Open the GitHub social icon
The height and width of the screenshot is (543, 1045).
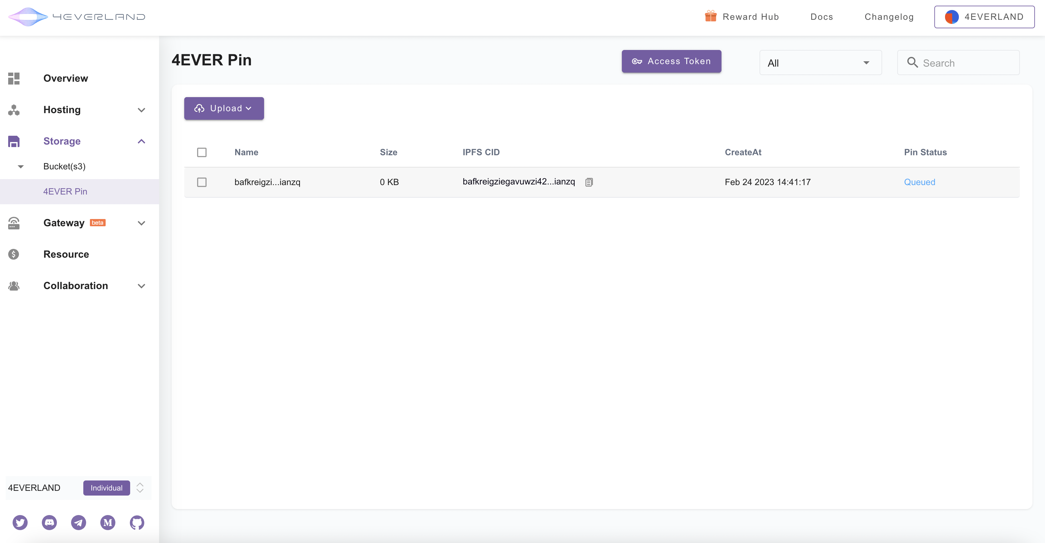(137, 522)
